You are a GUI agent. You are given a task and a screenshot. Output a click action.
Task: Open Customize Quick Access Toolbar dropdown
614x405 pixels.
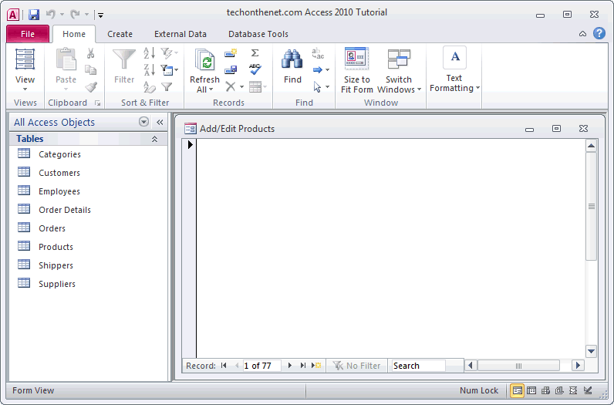pyautogui.click(x=100, y=15)
